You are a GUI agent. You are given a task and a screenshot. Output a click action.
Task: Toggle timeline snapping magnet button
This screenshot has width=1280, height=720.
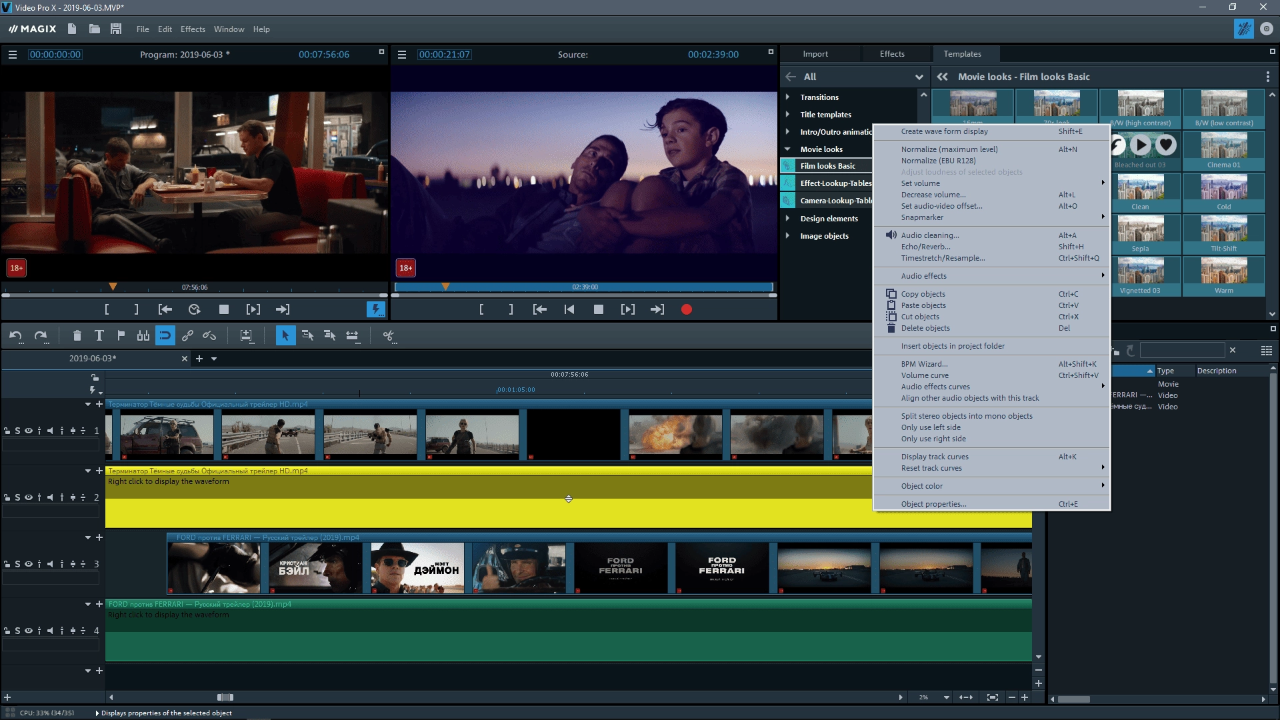tap(165, 336)
